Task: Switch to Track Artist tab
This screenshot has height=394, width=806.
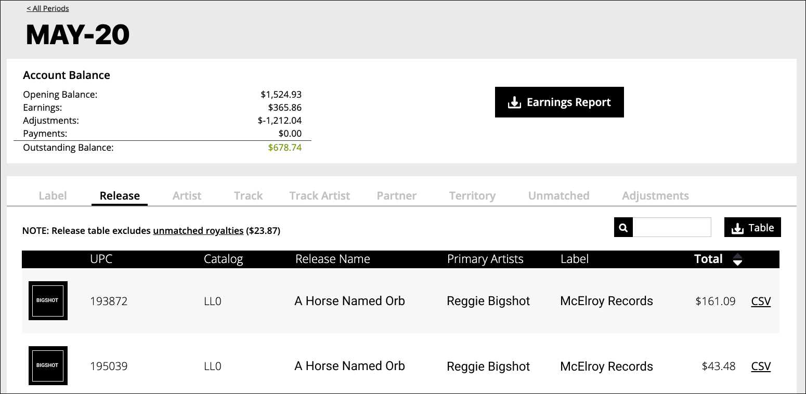Action: pos(319,196)
